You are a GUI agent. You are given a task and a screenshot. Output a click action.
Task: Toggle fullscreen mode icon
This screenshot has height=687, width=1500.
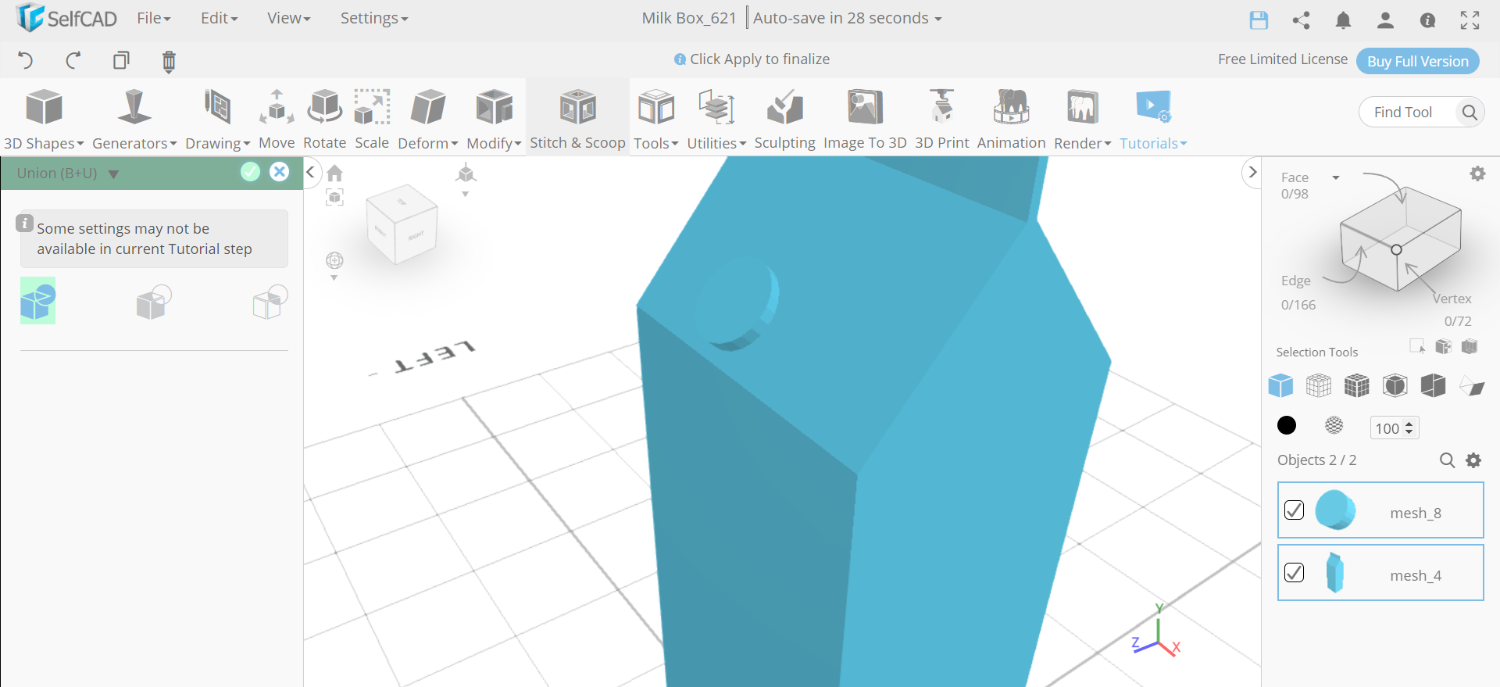point(1470,20)
